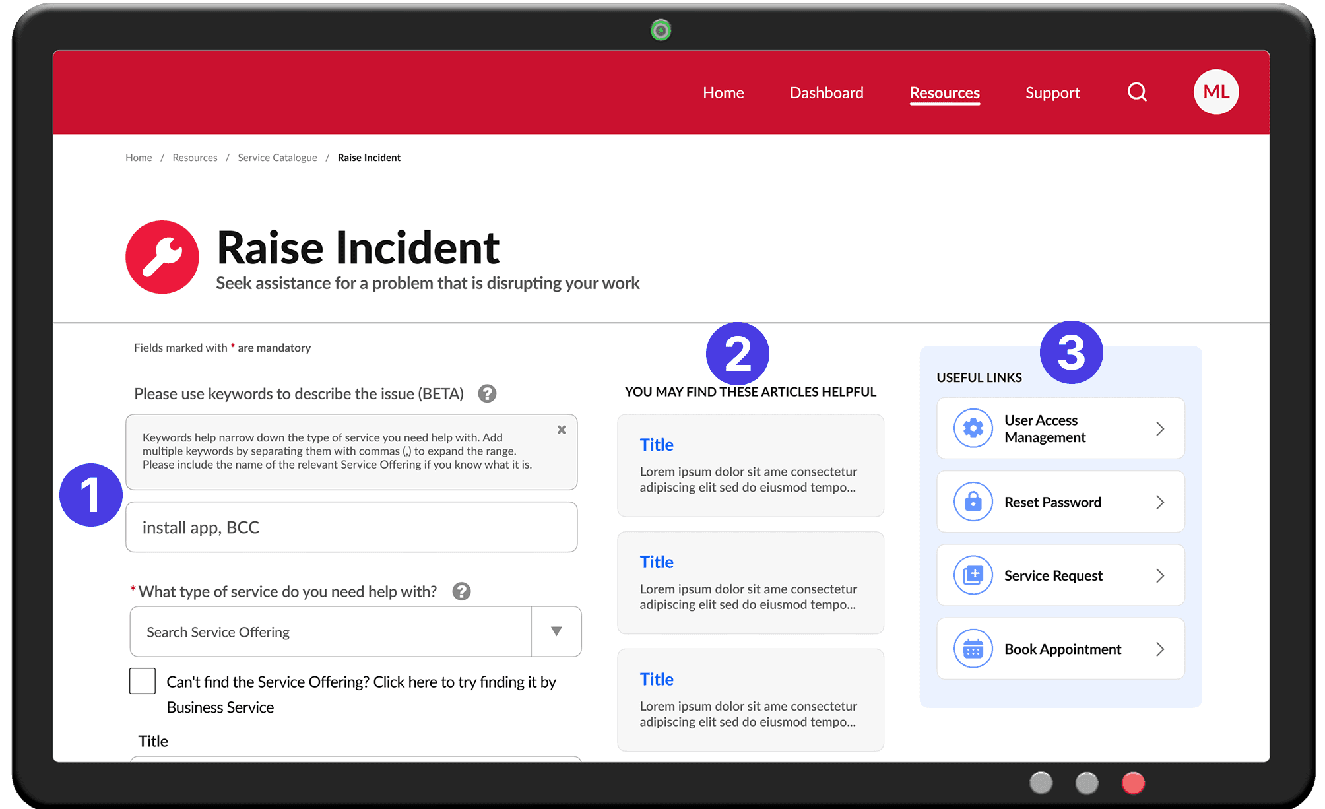
Task: Open the Search Service Offering dropdown arrow
Action: click(556, 631)
